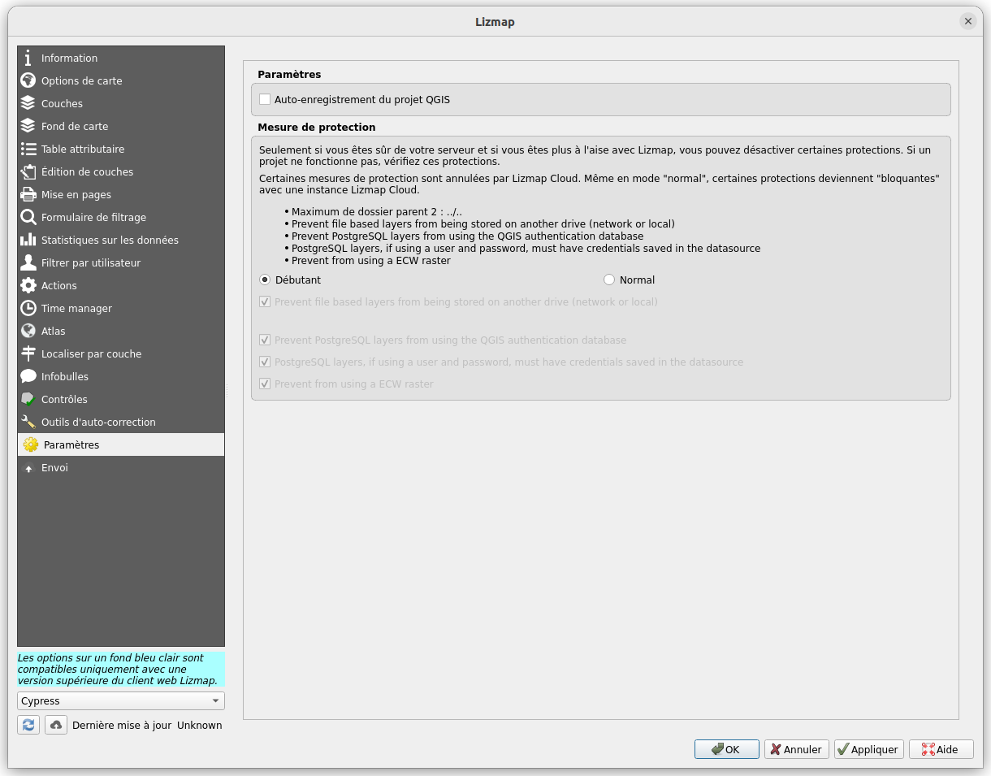Click the 'Maximum de dossier parent 2' bullet
This screenshot has height=776, width=991.
(377, 212)
